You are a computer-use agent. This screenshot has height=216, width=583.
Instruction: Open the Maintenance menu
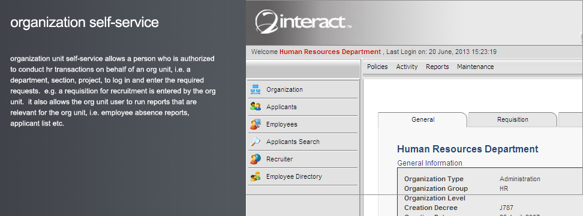pyautogui.click(x=475, y=67)
